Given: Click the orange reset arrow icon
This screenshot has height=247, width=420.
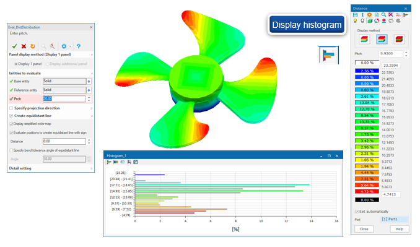Looking at the screenshot, I should pos(33,46).
